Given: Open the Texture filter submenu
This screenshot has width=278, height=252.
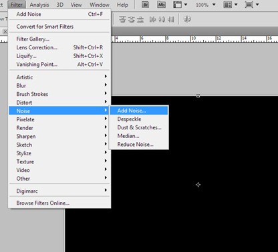Looking at the screenshot, I should [59, 161].
